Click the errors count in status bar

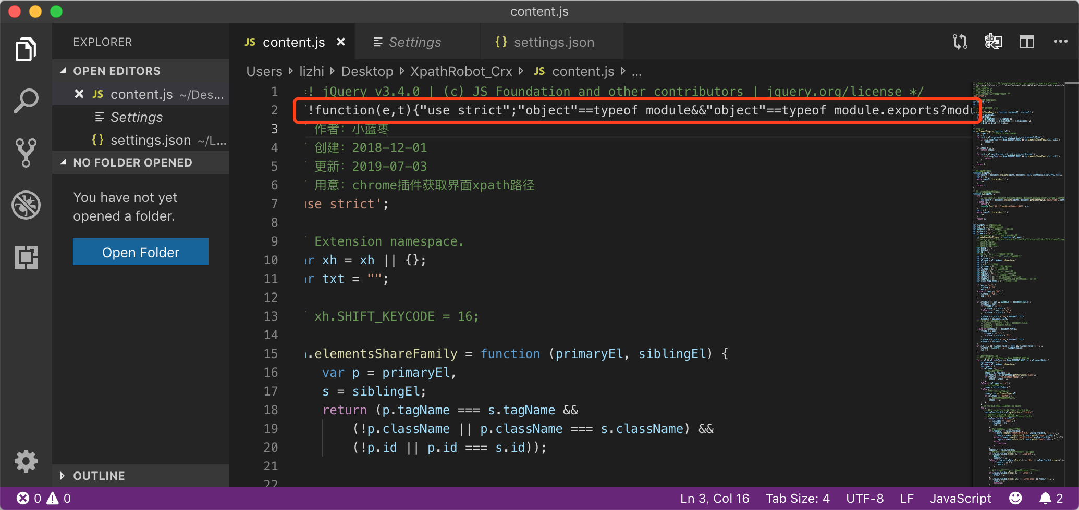29,499
